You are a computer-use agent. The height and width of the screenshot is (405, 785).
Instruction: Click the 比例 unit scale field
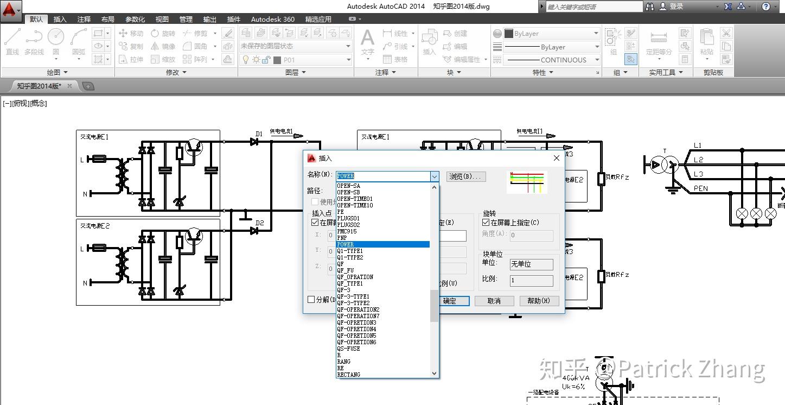click(532, 281)
